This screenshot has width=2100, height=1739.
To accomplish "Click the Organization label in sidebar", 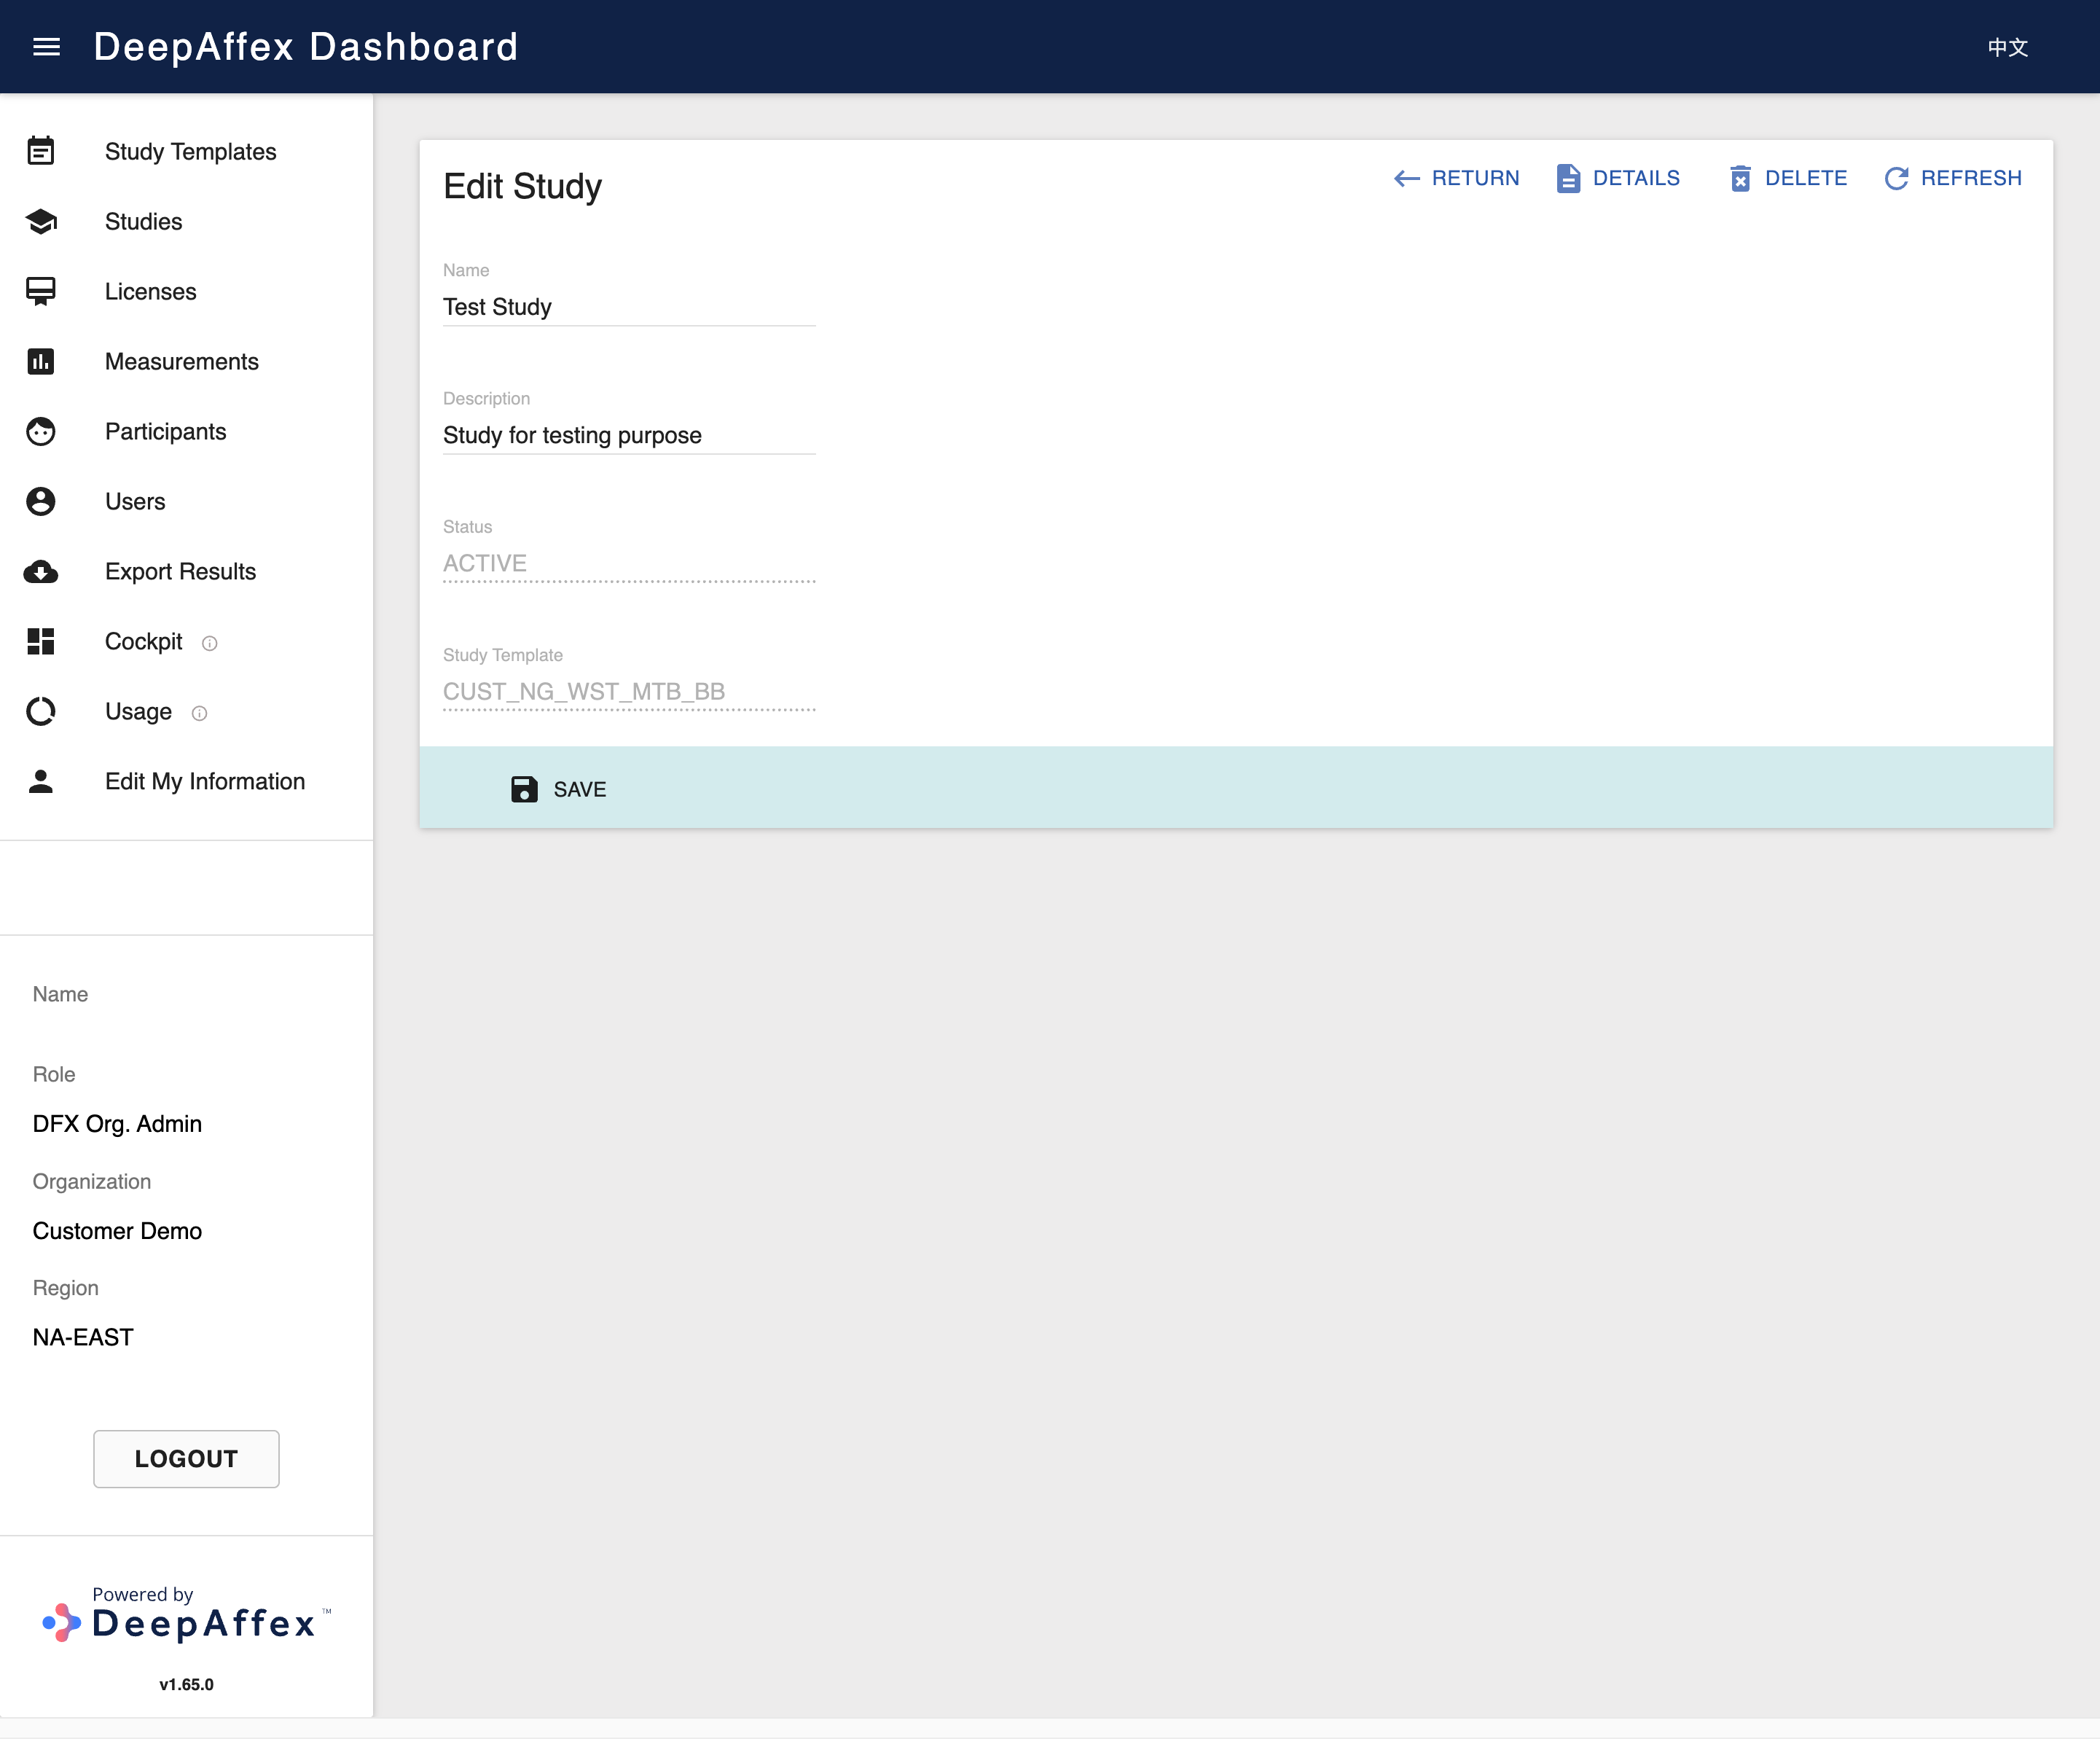I will [x=91, y=1181].
